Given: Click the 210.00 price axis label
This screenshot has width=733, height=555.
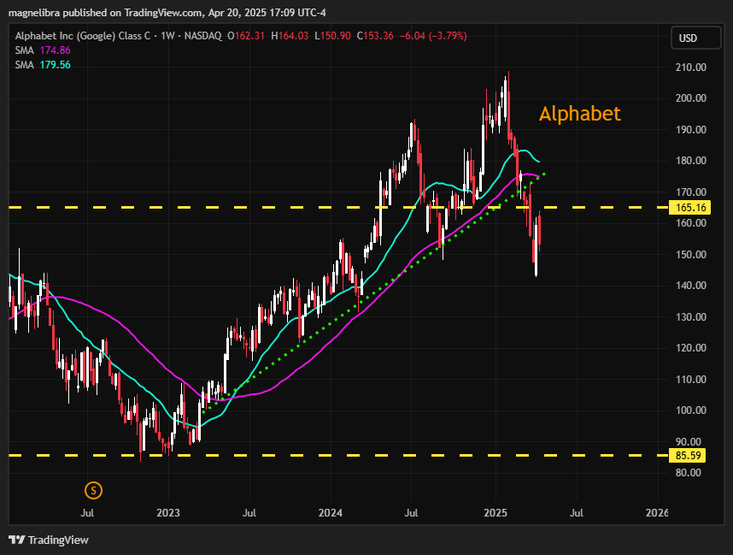Looking at the screenshot, I should coord(691,67).
